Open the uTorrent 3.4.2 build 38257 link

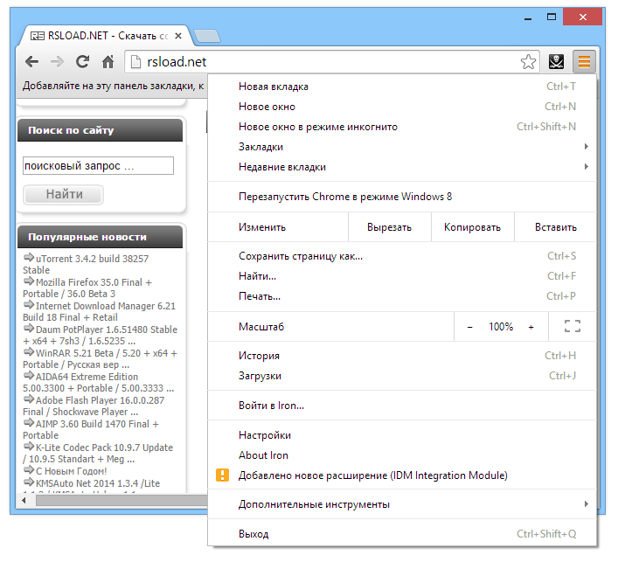(x=86, y=264)
